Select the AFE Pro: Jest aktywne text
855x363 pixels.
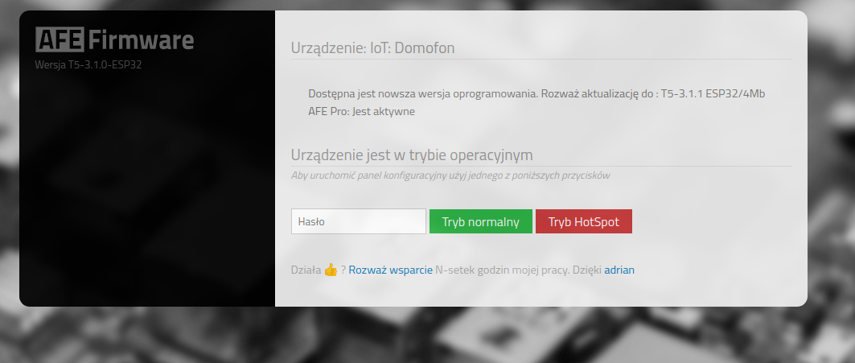tap(361, 112)
